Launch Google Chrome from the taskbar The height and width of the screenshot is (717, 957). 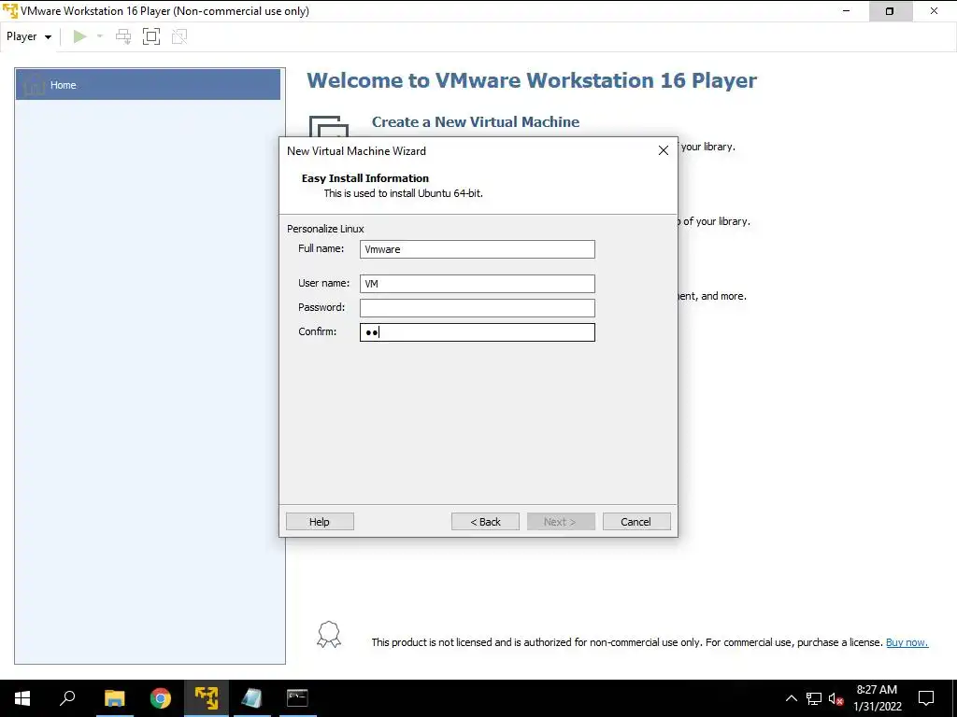click(x=161, y=698)
